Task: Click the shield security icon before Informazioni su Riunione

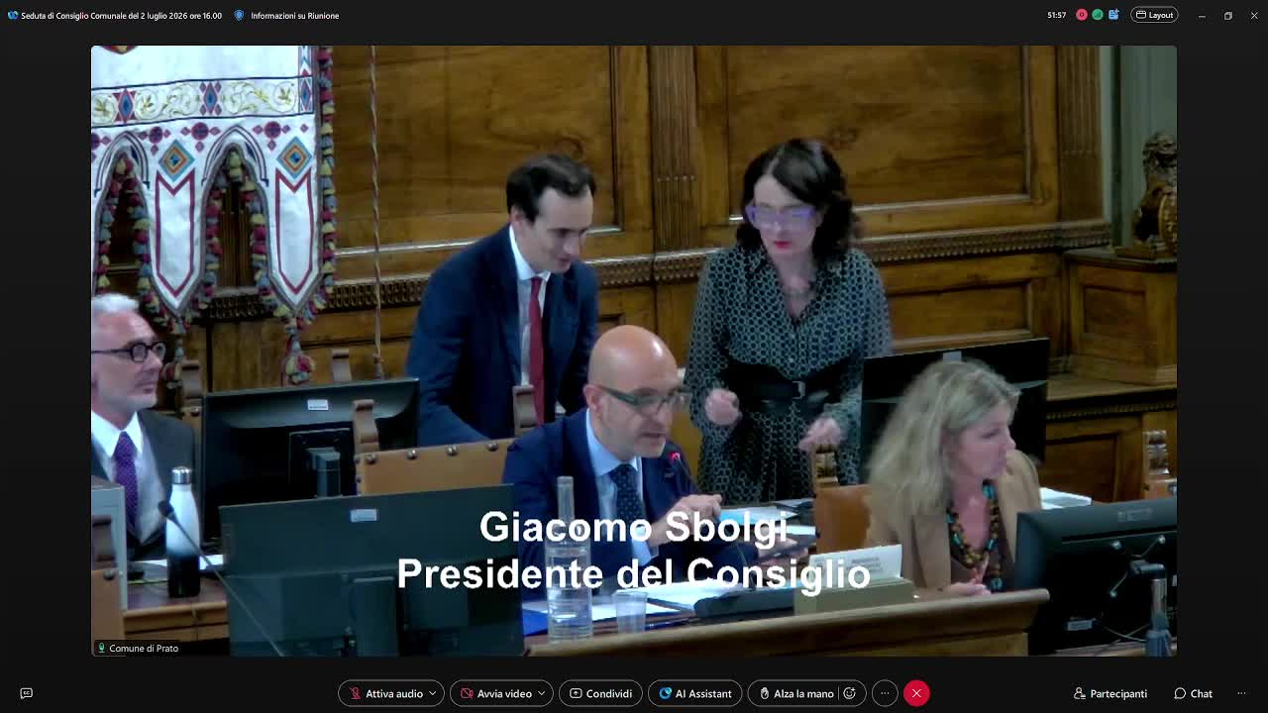Action: point(240,15)
